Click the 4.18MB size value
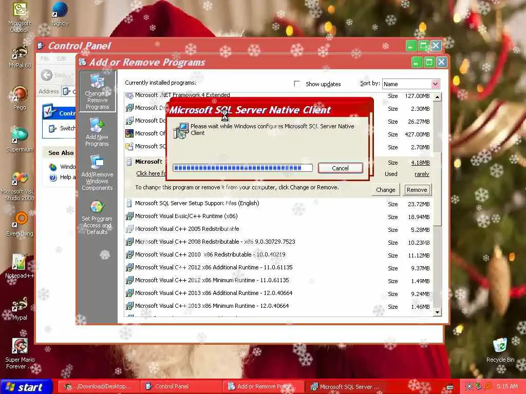Screen dimensions: 526x394 [x=420, y=163]
